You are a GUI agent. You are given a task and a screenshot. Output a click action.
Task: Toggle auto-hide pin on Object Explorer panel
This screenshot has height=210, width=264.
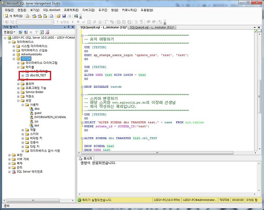click(69, 27)
